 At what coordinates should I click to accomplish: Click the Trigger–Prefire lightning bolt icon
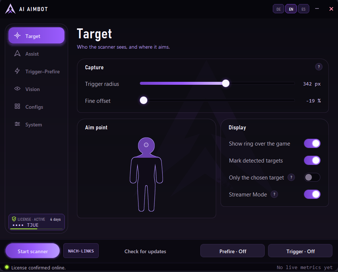pyautogui.click(x=17, y=71)
